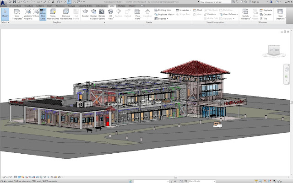This screenshot has height=183, width=293.
Task: Click the Open folder icon in quick access toolbar
Action: (10, 2)
